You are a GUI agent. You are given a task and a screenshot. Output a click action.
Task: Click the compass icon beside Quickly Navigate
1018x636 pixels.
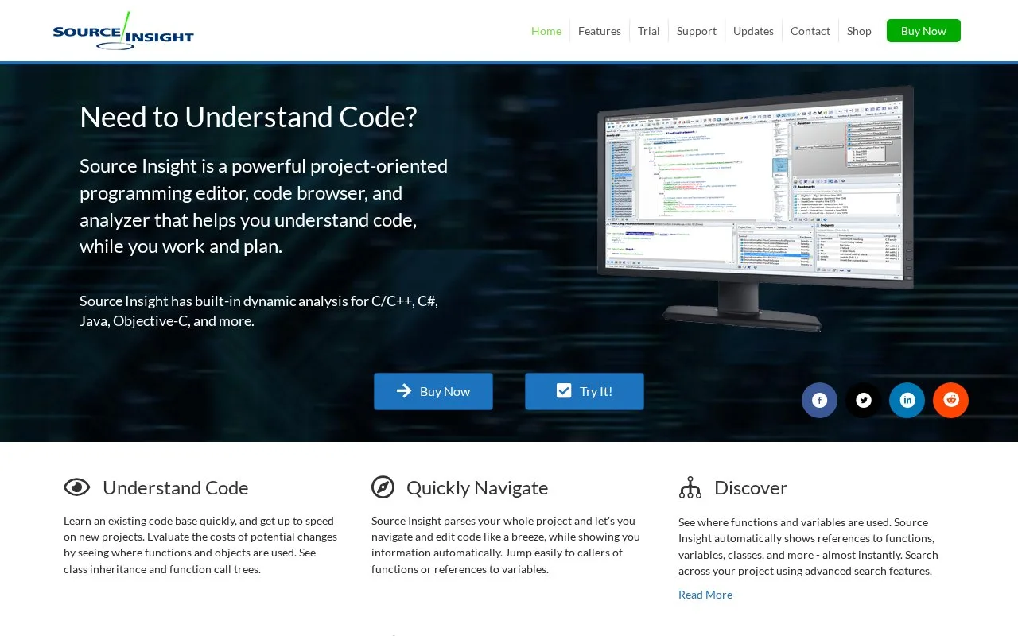tap(383, 487)
